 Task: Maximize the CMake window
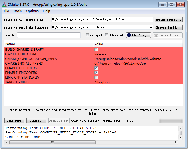pyautogui.click(x=171, y=5)
